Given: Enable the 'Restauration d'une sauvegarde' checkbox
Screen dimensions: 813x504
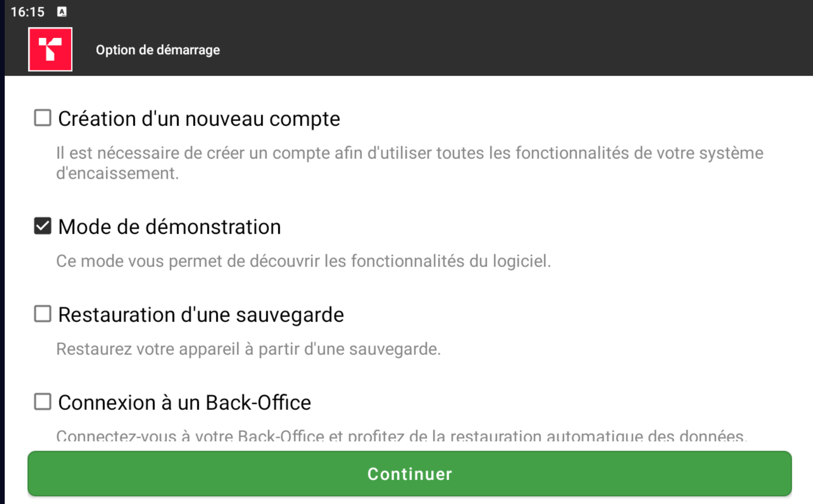Looking at the screenshot, I should point(42,314).
